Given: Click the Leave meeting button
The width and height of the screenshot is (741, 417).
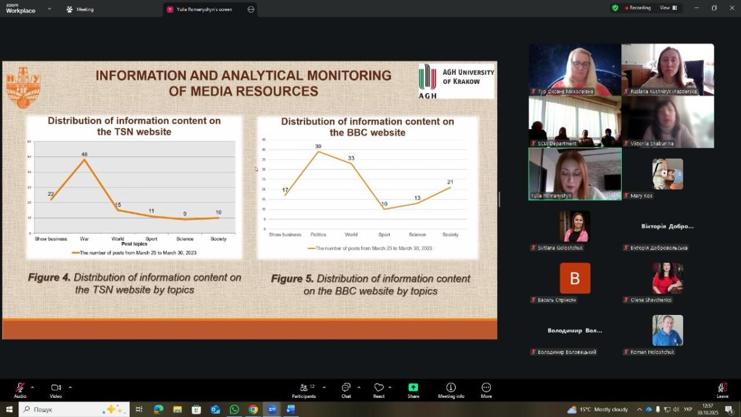Looking at the screenshot, I should (722, 390).
